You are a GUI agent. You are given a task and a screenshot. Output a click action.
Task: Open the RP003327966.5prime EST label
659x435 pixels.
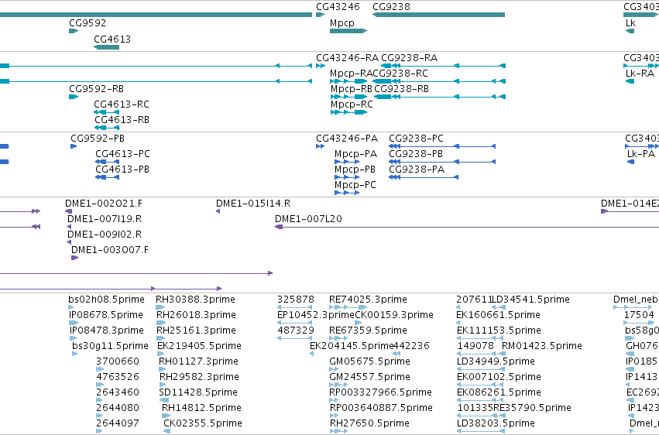point(381,393)
